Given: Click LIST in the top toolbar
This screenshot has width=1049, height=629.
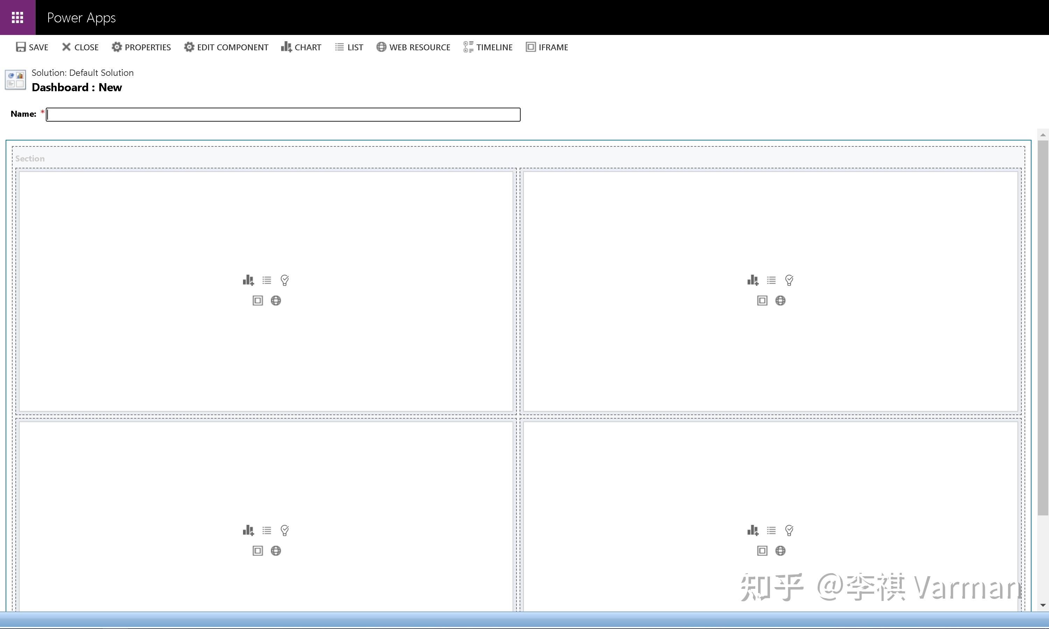Looking at the screenshot, I should pos(349,47).
